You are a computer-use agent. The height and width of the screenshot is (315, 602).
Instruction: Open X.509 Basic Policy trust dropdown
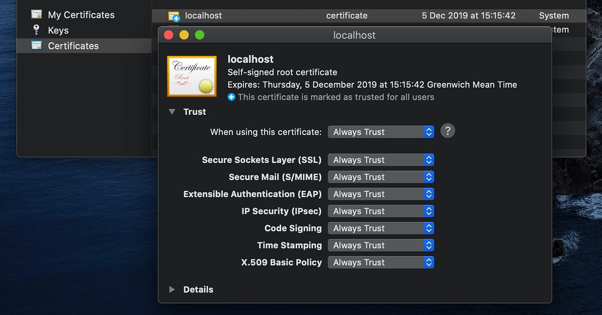[381, 263]
